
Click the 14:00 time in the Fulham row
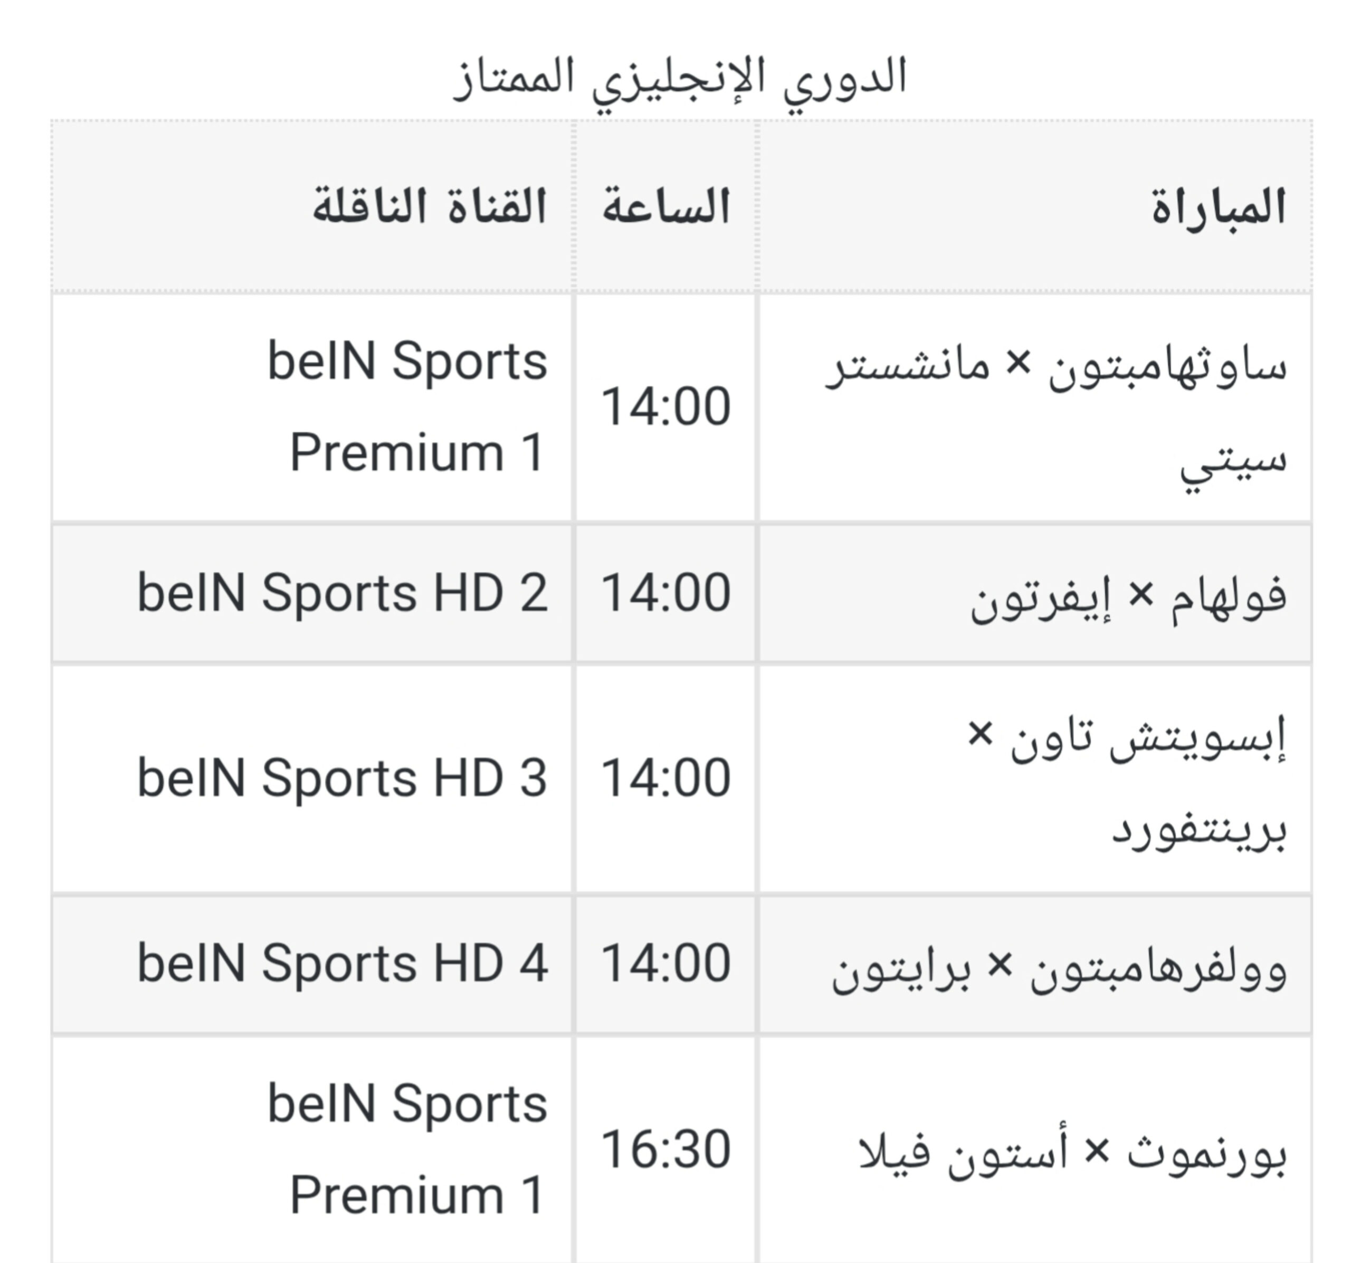tap(666, 593)
